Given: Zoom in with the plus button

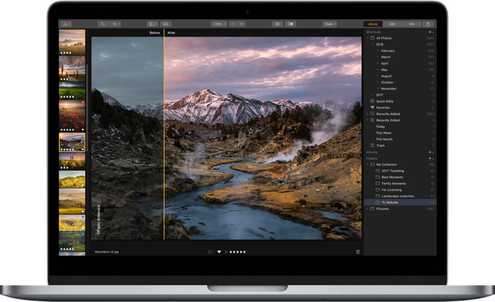Looking at the screenshot, I should click(241, 24).
